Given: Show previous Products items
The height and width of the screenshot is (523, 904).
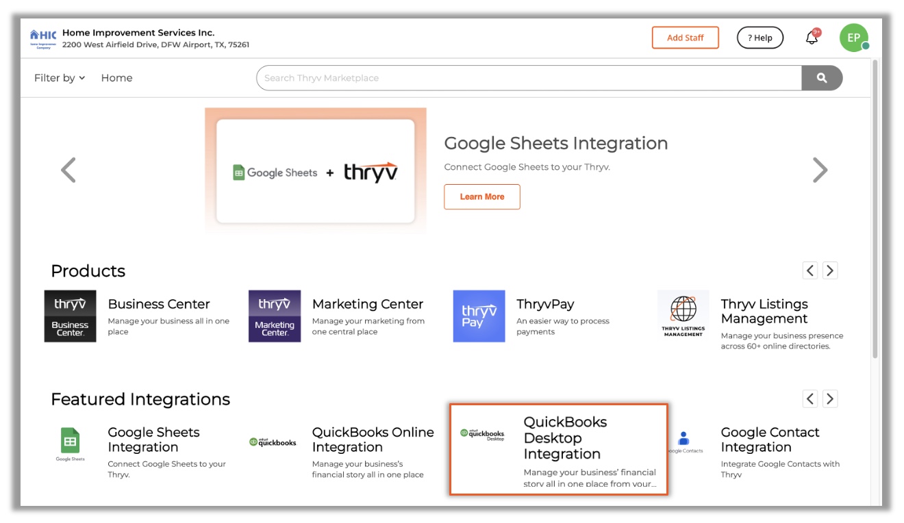Looking at the screenshot, I should (x=810, y=270).
